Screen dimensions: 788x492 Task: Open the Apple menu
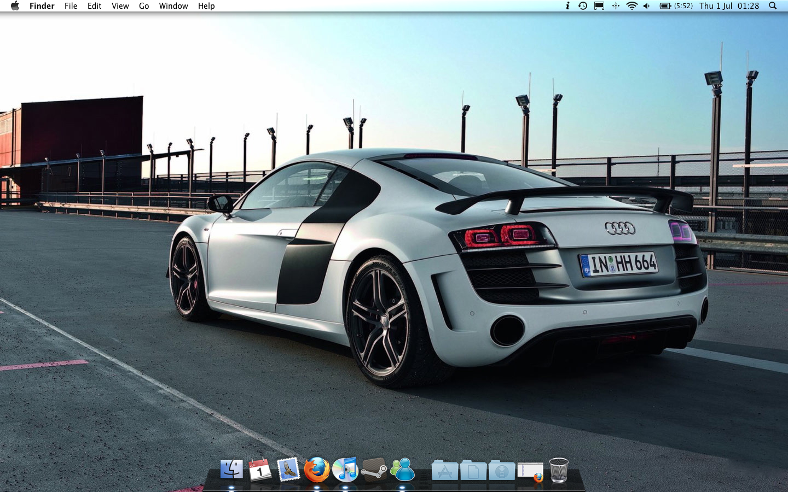coord(15,6)
